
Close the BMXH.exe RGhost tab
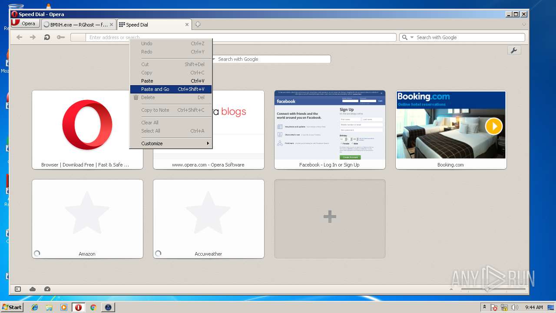112,25
